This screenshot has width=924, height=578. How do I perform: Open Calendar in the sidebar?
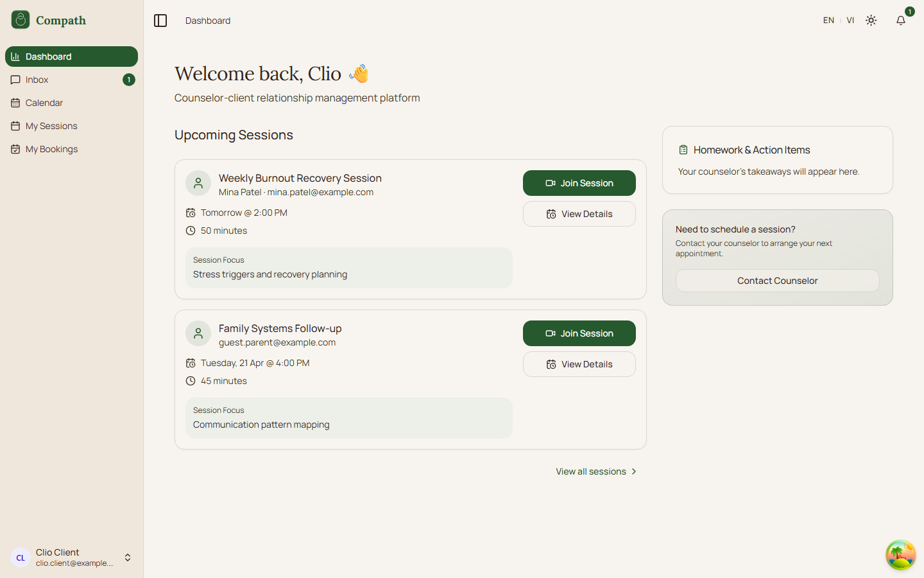(44, 103)
